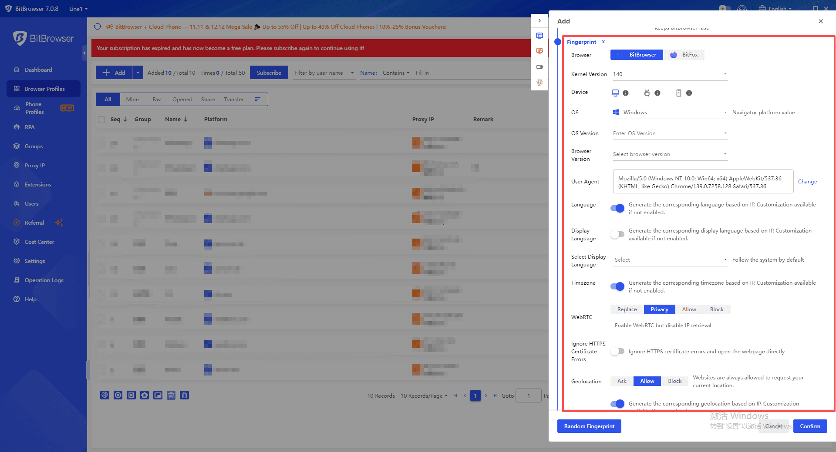The height and width of the screenshot is (452, 836).
Task: Select the desktop device icon
Action: coord(615,93)
